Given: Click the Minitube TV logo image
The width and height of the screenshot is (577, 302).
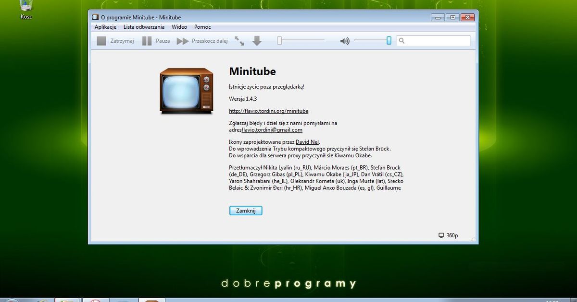Looking at the screenshot, I should [187, 91].
